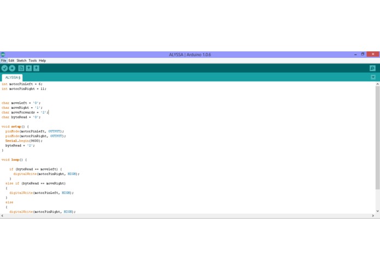Image resolution: width=380 pixels, height=270 pixels.
Task: Click the line 'char byteRead = '0';'
Action: click(21, 117)
